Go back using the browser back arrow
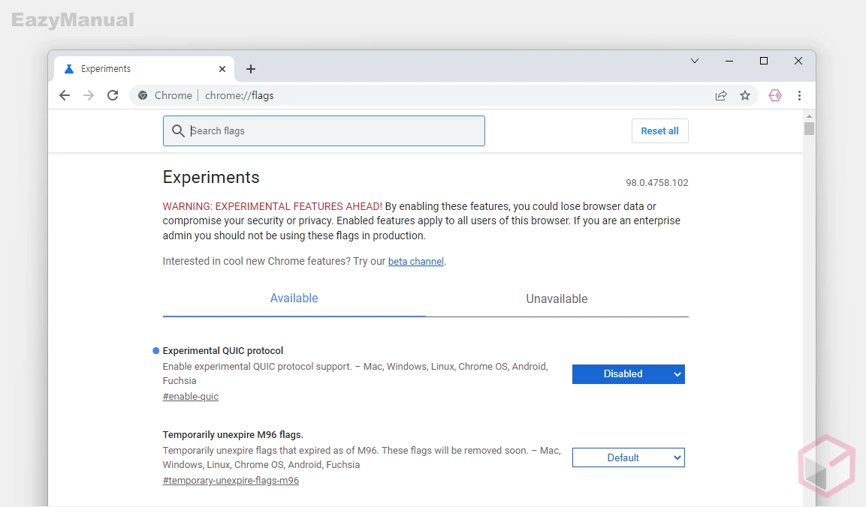 point(65,95)
